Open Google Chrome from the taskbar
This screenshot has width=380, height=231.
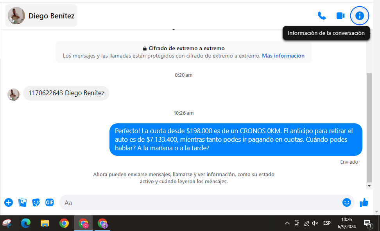click(x=64, y=223)
